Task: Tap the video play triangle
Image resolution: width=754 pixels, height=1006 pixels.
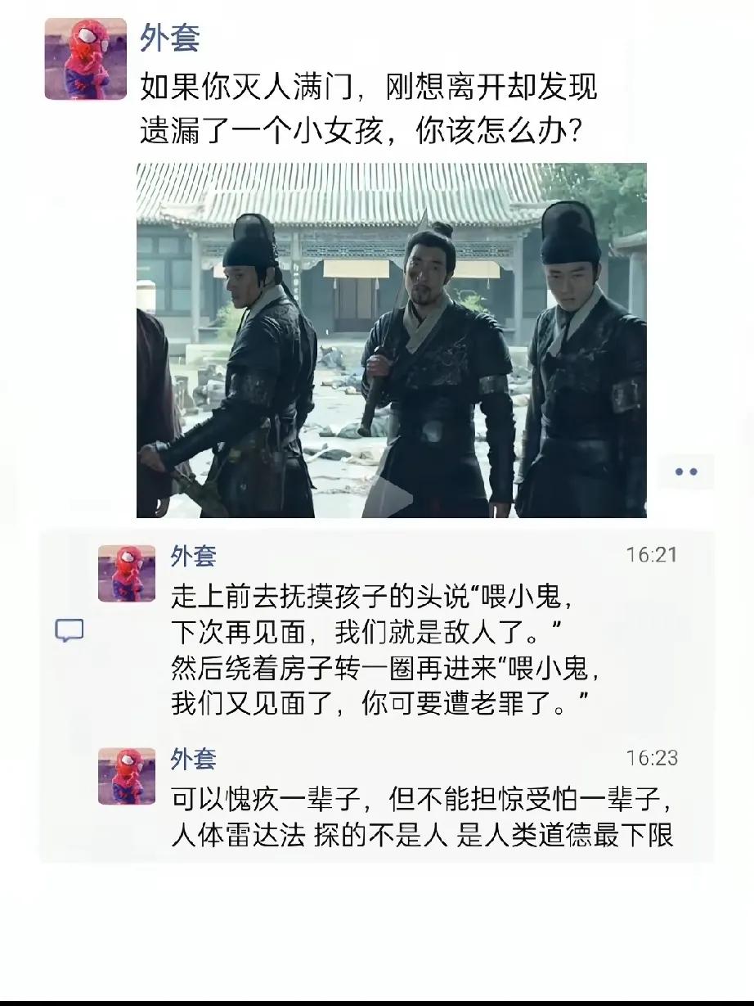Action: tap(391, 495)
